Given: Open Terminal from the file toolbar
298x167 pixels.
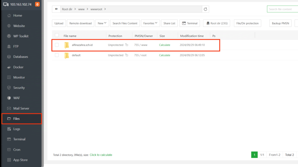Looking at the screenshot, I should (x=189, y=23).
